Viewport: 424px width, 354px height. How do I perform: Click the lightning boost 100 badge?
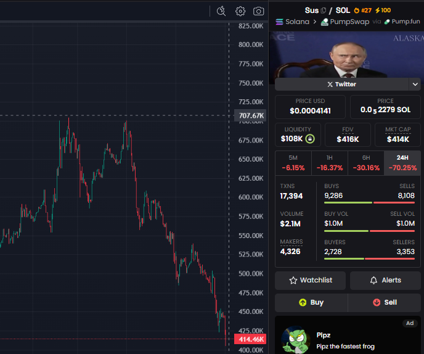(x=383, y=10)
